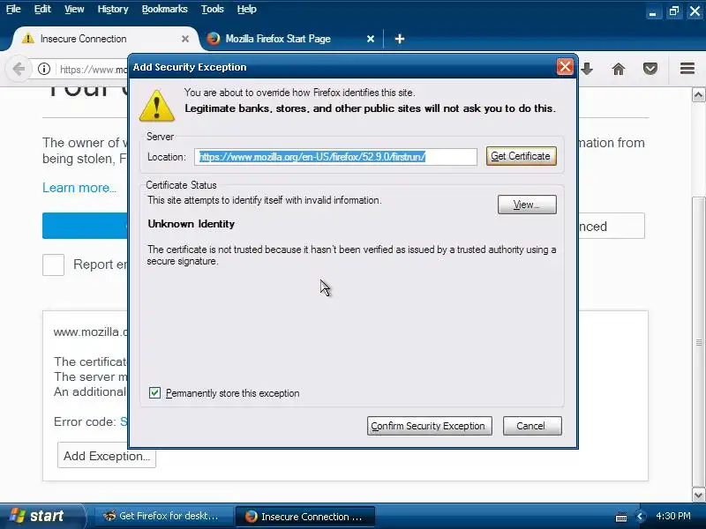Open the History menu
The height and width of the screenshot is (529, 706).
click(x=113, y=9)
